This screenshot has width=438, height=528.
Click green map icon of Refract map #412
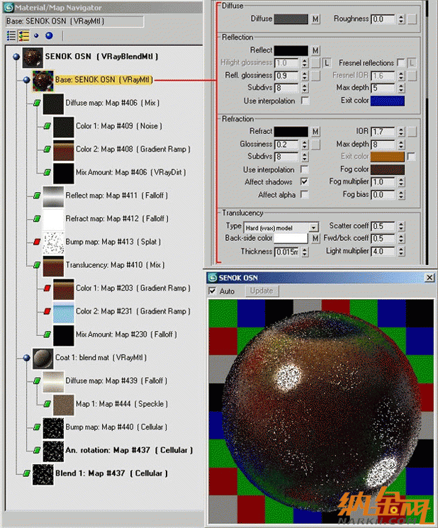37,218
